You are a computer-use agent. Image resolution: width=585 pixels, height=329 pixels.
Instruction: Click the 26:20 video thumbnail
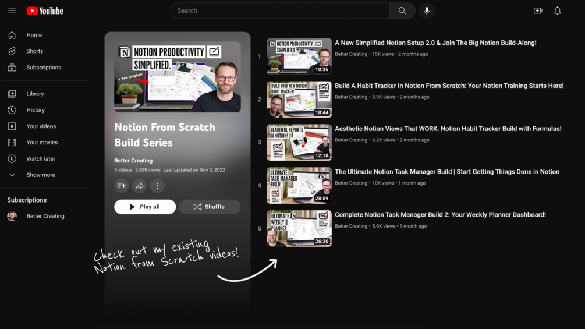(299, 228)
